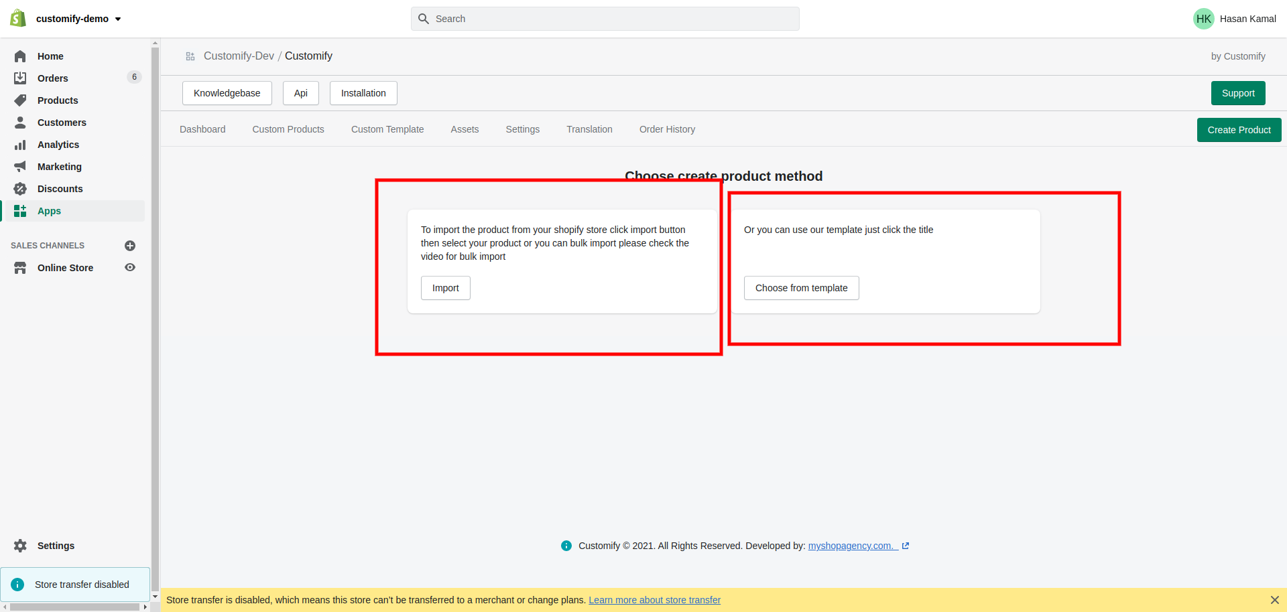Screen dimensions: 1287x612
Task: Switch to the Translation tab
Action: 589,129
